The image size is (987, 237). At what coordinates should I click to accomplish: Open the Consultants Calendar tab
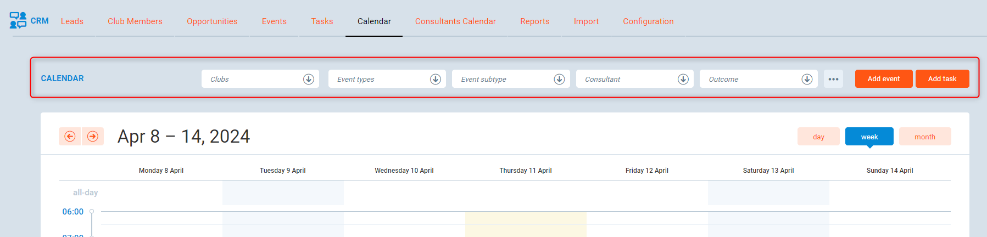coord(455,21)
